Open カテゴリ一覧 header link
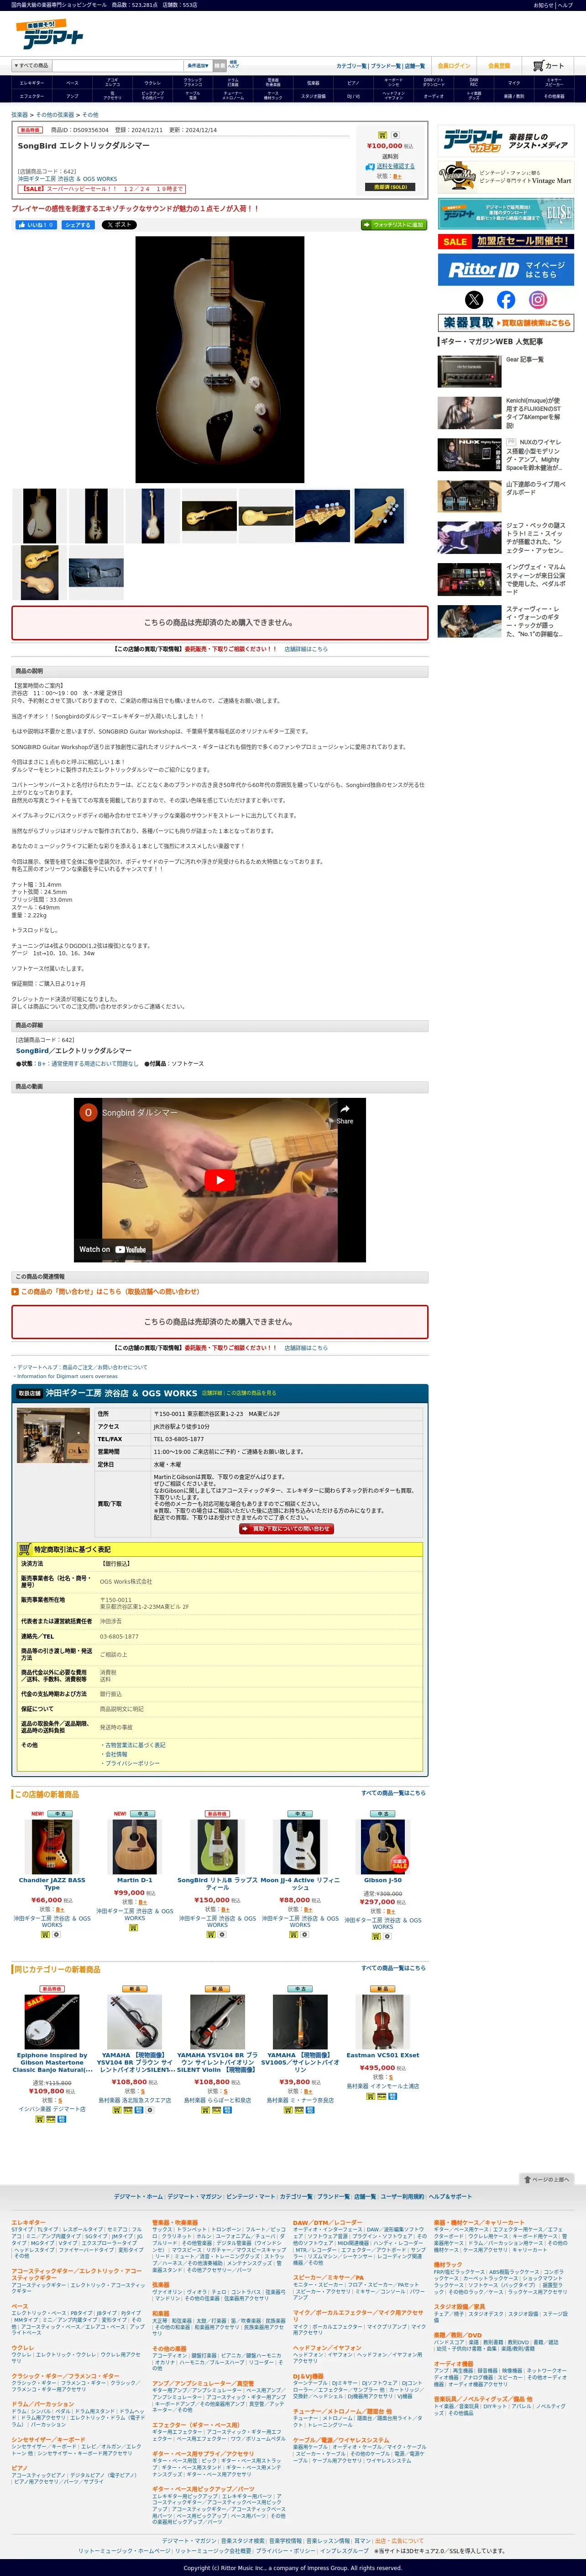This screenshot has width=586, height=2576. pyautogui.click(x=351, y=66)
